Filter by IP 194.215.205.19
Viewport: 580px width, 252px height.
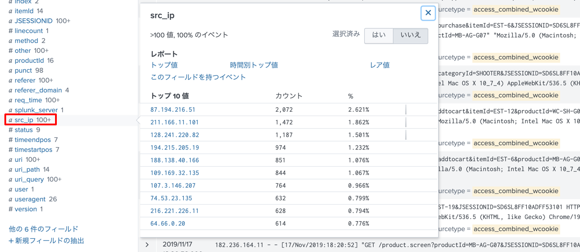point(174,148)
